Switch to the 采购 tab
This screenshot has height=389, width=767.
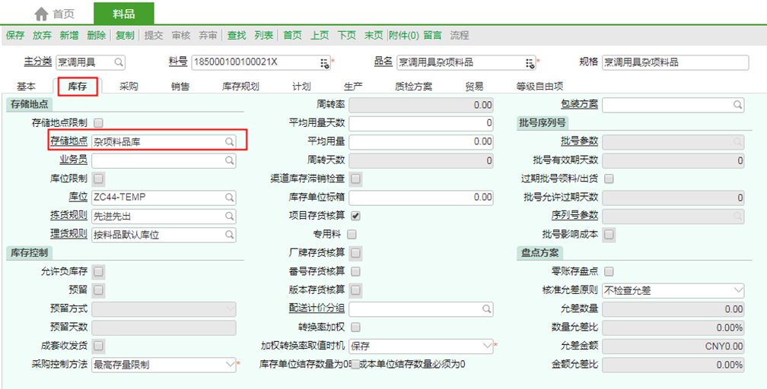129,87
